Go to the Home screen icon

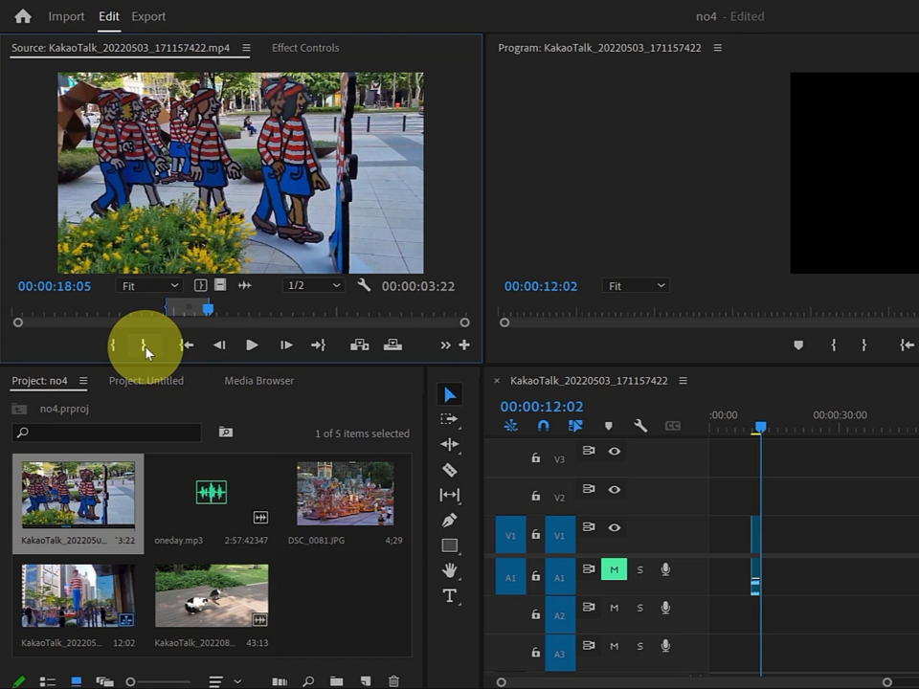[23, 16]
